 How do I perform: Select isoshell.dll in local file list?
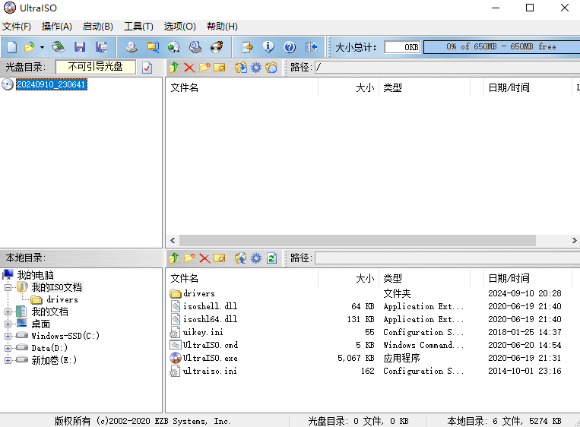click(x=210, y=306)
